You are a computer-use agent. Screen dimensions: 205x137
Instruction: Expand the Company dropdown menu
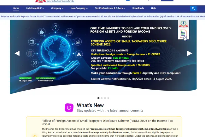point(57,8)
